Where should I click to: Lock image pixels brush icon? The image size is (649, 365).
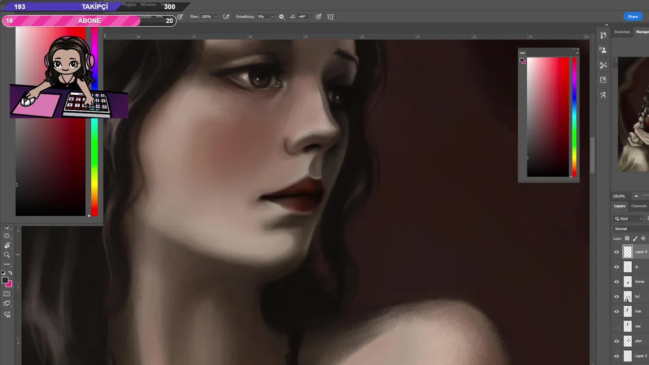point(635,238)
